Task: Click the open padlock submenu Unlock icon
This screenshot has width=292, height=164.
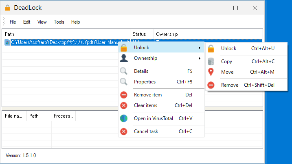Action: pos(211,48)
